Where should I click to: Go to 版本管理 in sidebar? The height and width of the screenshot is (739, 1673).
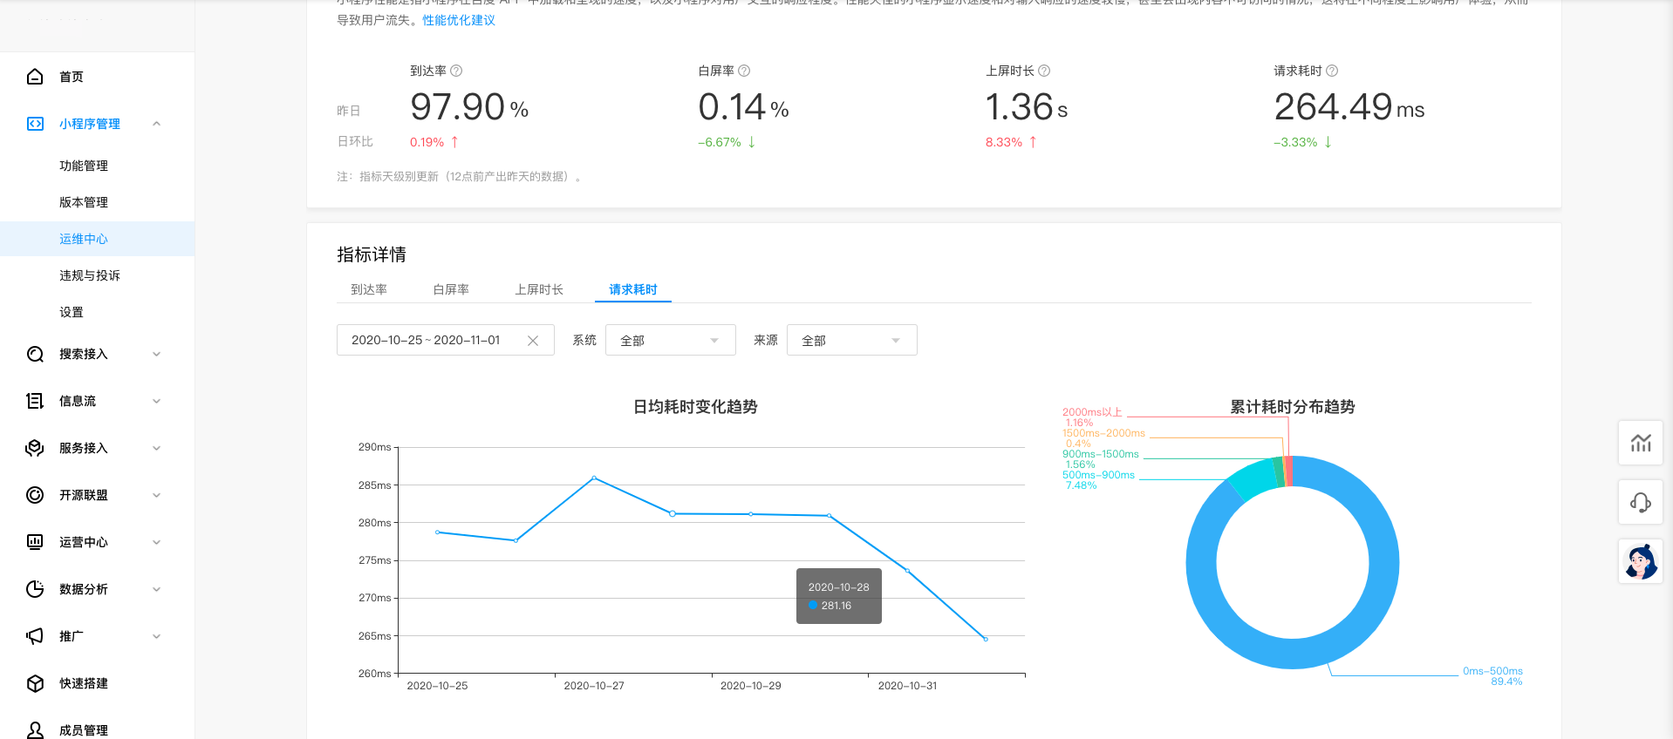84,202
